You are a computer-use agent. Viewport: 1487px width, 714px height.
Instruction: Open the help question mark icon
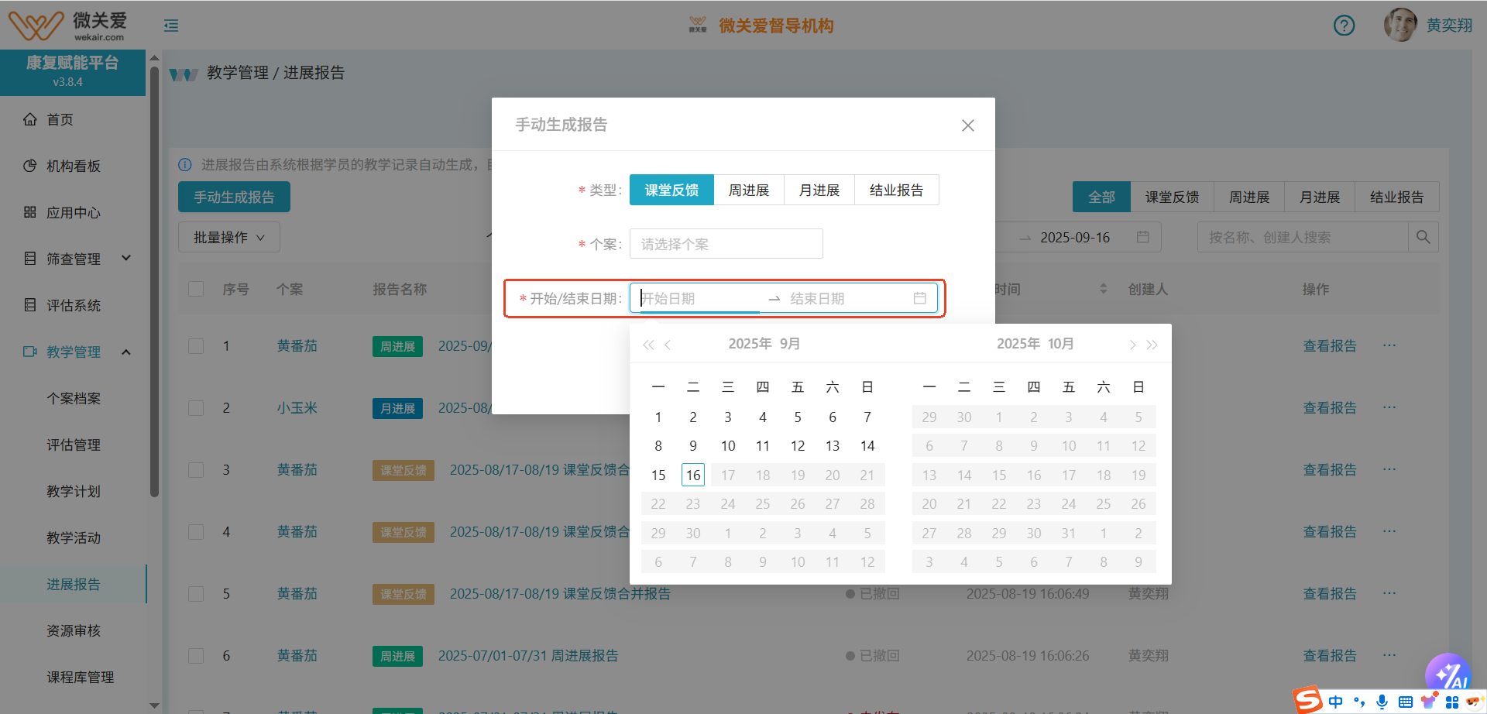(x=1344, y=26)
